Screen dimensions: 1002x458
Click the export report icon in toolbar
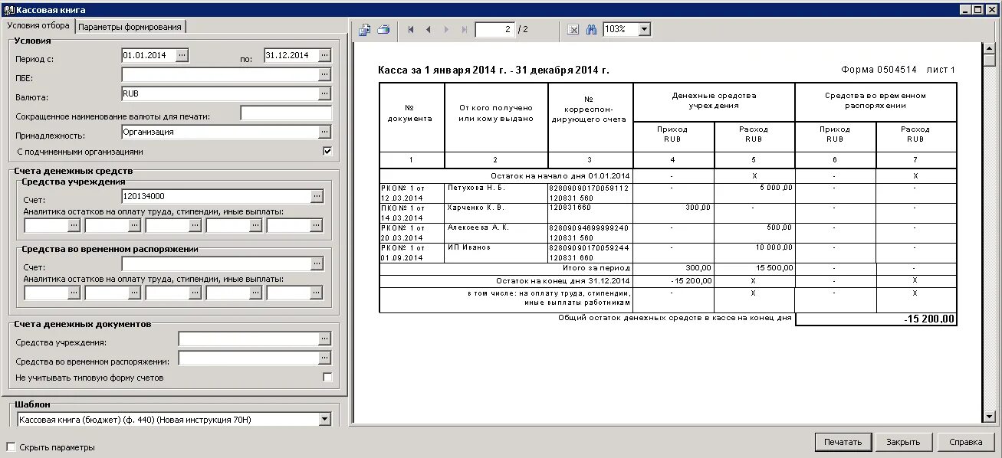point(365,29)
